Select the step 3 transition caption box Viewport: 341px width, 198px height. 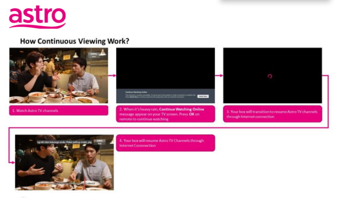tap(272, 114)
